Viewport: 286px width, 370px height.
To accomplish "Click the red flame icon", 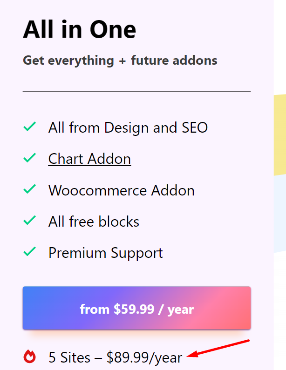I will point(30,357).
